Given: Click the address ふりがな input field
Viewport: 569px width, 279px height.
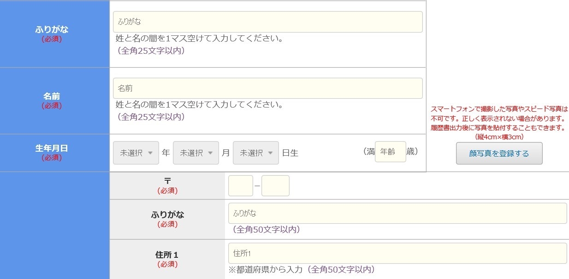Looking at the screenshot, I should pos(397,213).
